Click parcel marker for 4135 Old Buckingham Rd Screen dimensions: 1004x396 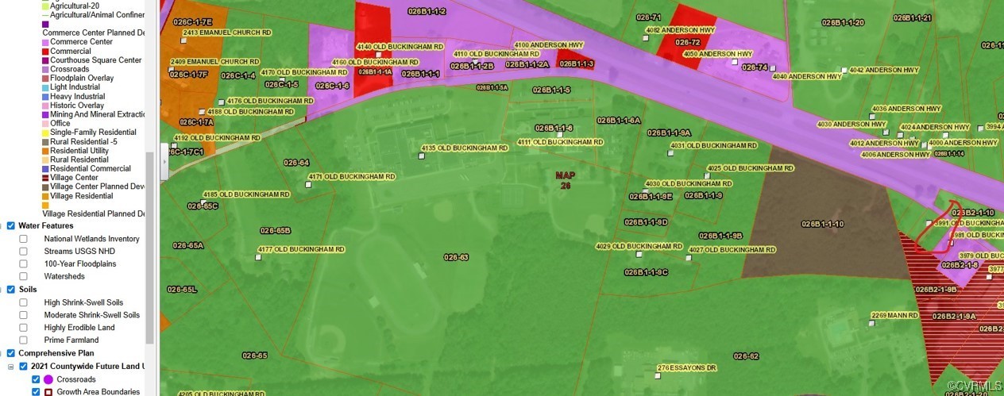coord(422,156)
